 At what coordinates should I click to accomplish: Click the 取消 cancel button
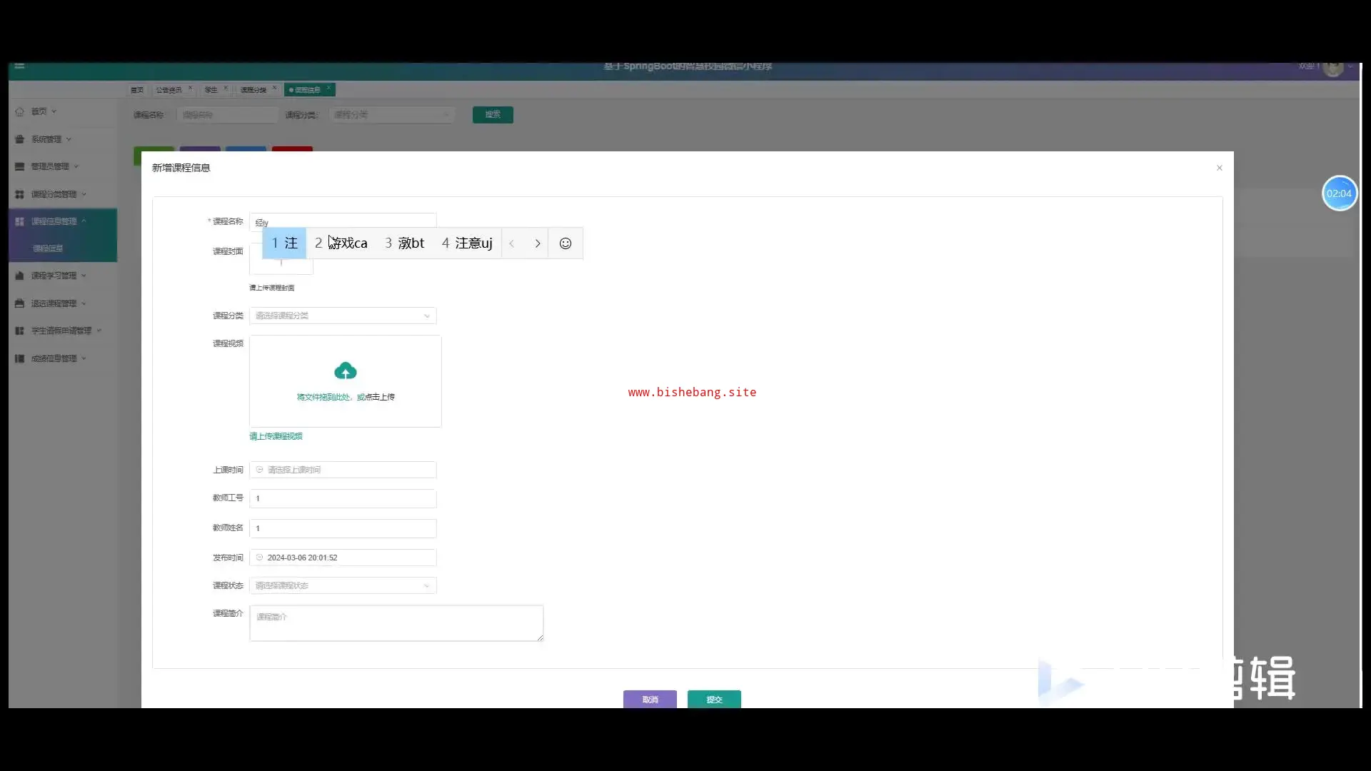[x=650, y=700]
